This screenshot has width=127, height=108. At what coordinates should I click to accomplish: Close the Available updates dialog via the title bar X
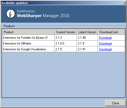point(124,3)
